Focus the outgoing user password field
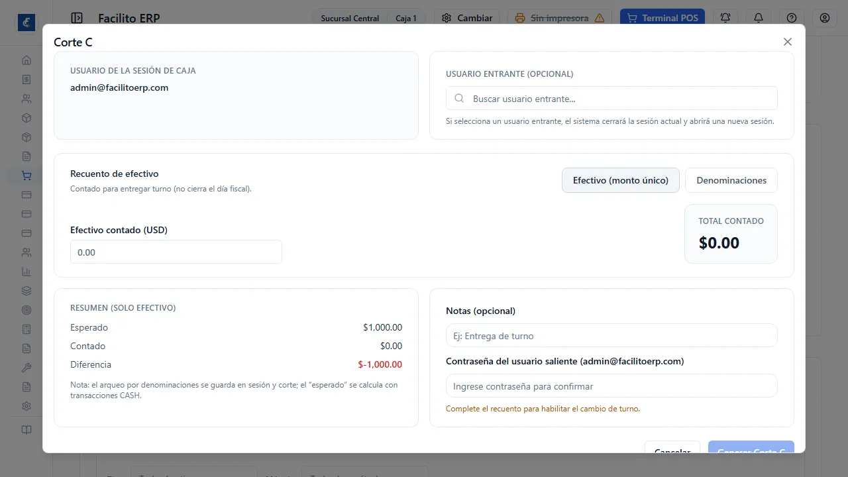This screenshot has height=477, width=848. pyautogui.click(x=611, y=386)
